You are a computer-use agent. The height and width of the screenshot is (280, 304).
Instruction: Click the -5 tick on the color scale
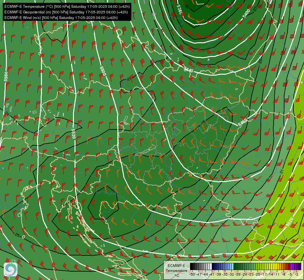point(290,274)
